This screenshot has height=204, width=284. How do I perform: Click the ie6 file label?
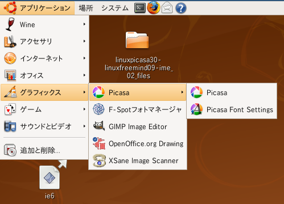click(50, 196)
